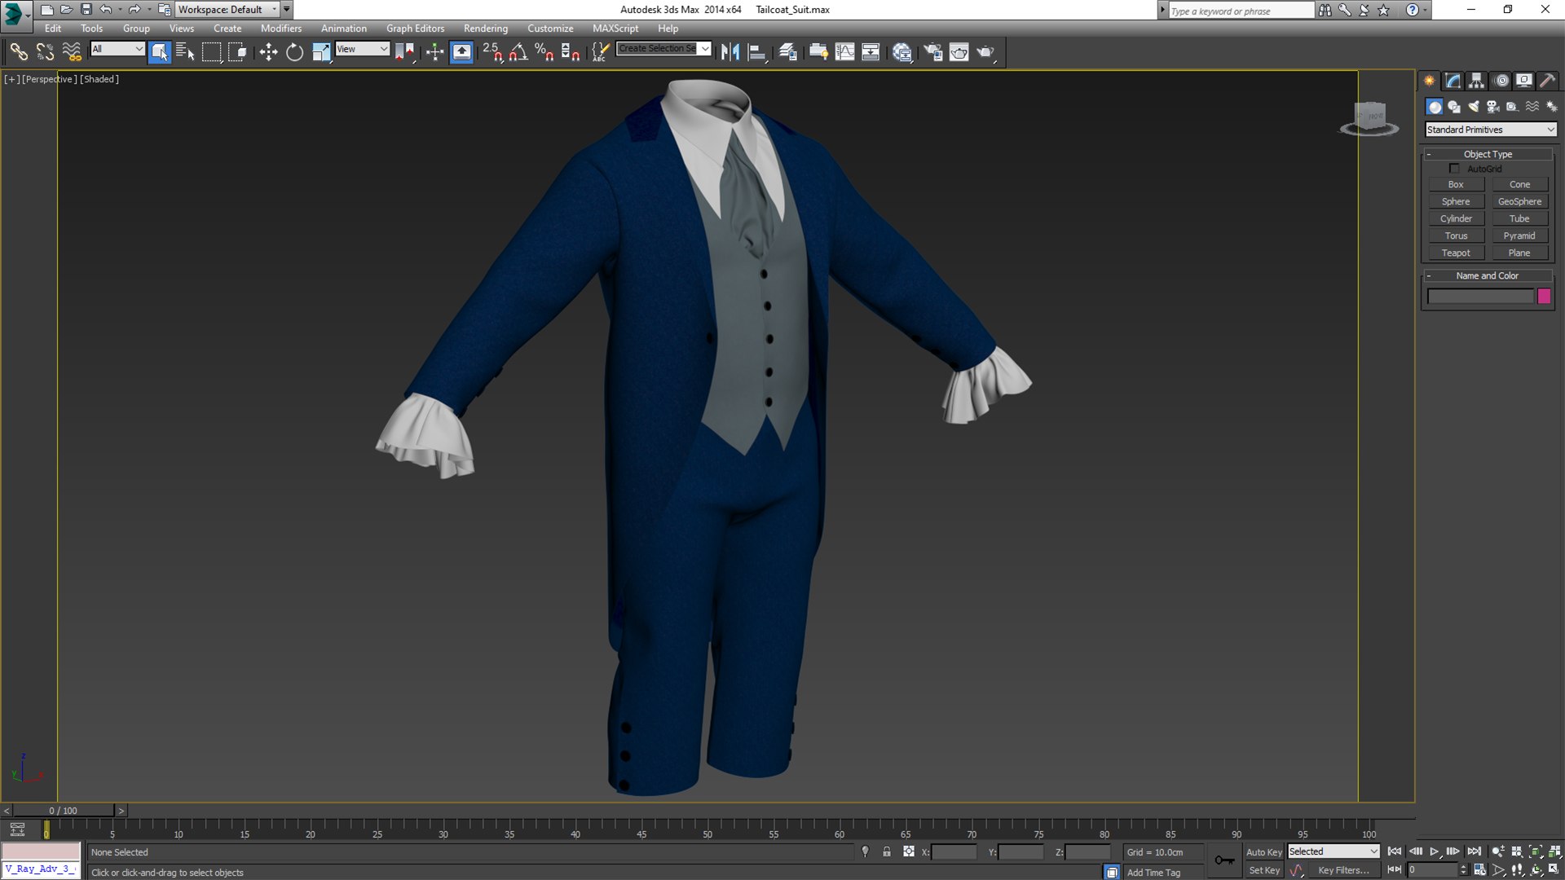1565x880 pixels.
Task: Select the Lights category icon
Action: pyautogui.click(x=1474, y=107)
